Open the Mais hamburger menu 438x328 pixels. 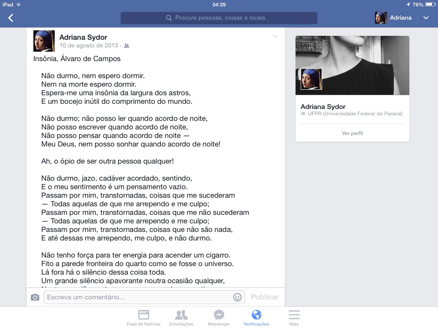click(294, 318)
